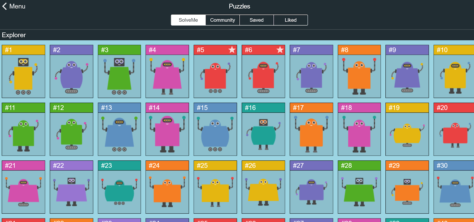The height and width of the screenshot is (222, 474).
Task: Open puzzle #8 orange robot
Action: click(x=359, y=71)
